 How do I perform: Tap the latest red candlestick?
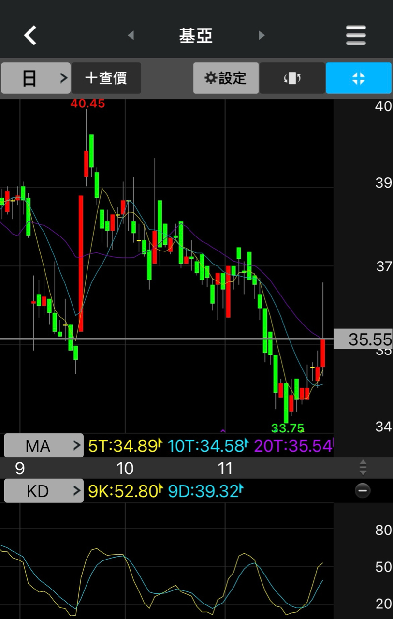(x=322, y=353)
